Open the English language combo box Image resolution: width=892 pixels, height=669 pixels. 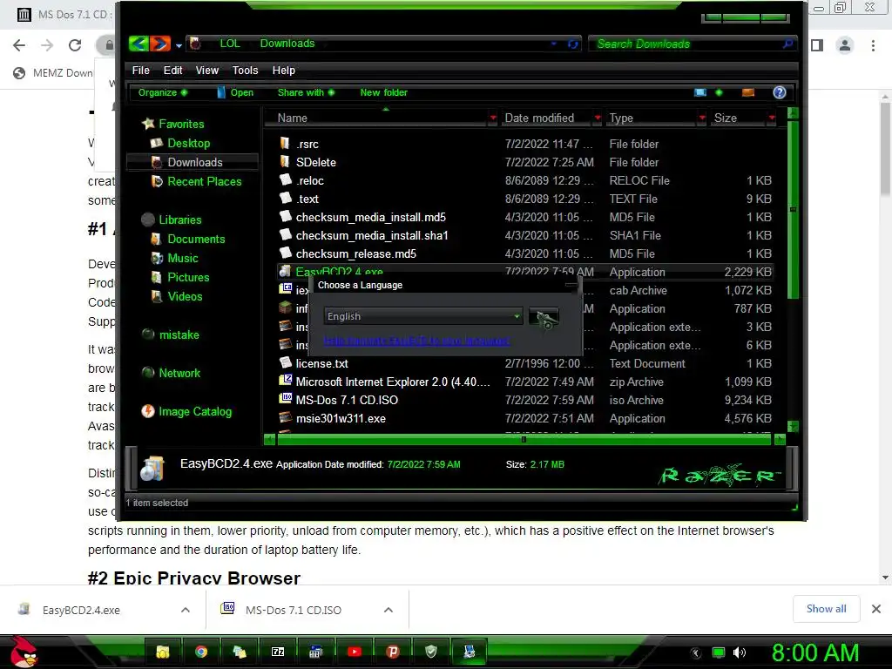[423, 316]
